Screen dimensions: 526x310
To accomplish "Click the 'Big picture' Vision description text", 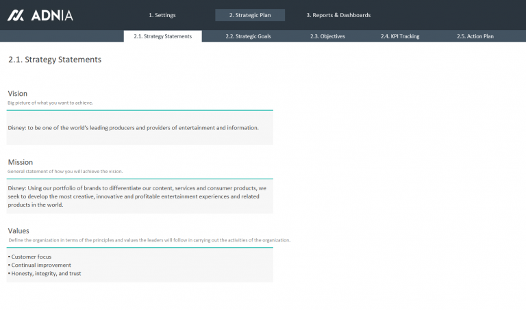I will coord(50,103).
